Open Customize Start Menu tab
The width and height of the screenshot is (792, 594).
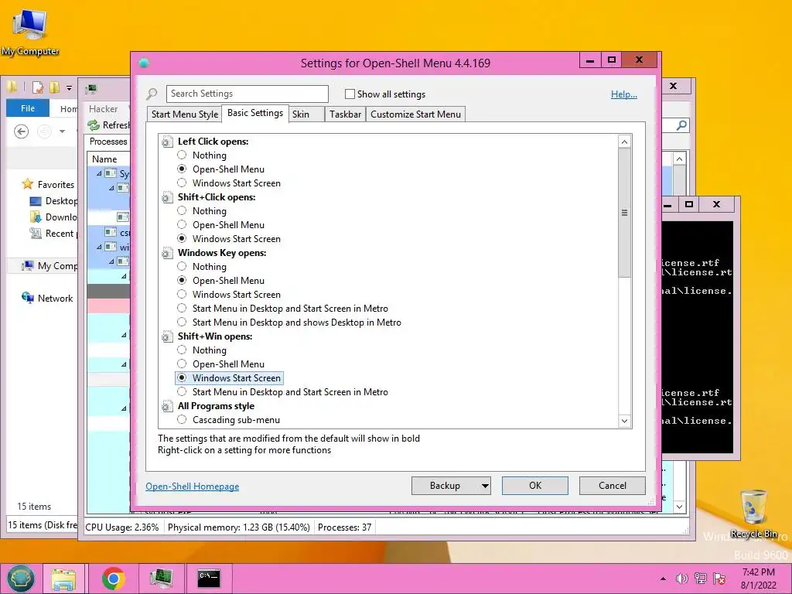tap(415, 114)
